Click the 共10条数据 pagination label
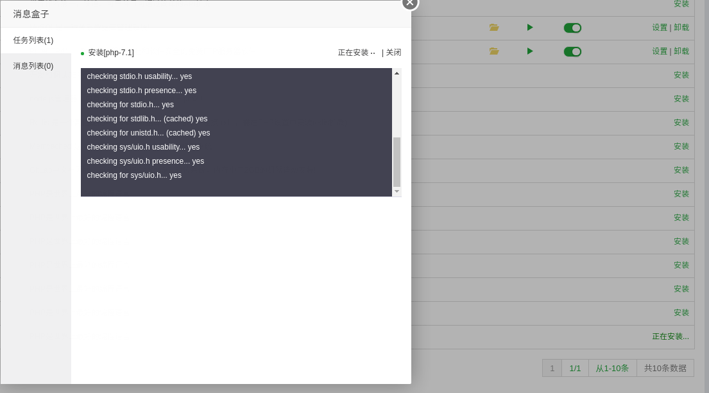 [665, 368]
